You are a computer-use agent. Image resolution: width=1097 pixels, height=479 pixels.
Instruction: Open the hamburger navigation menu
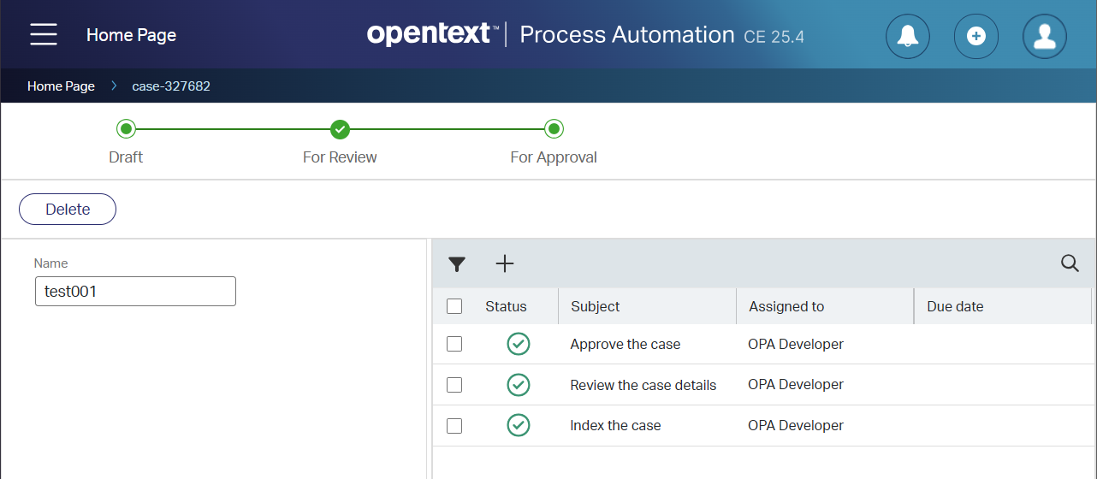pyautogui.click(x=44, y=34)
